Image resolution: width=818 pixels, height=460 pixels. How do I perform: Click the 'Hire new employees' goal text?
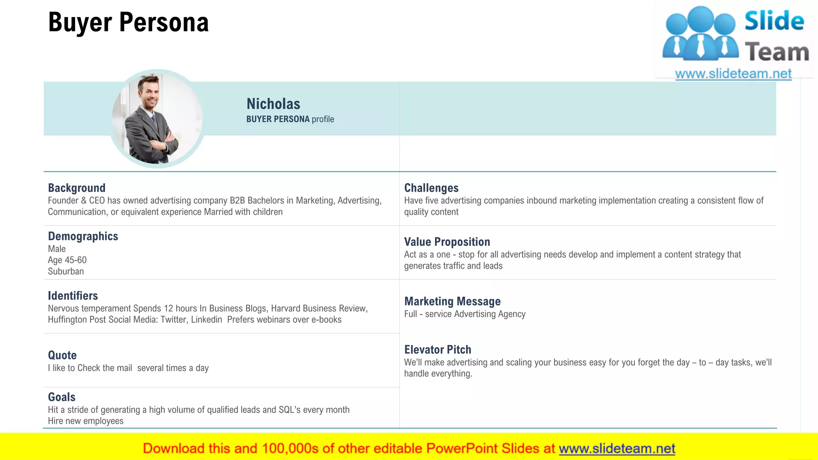(85, 421)
